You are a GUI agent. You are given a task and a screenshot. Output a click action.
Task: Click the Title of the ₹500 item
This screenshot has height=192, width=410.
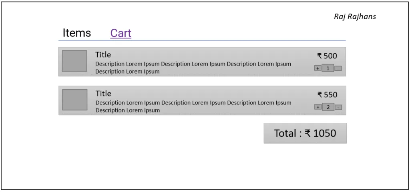tap(103, 55)
